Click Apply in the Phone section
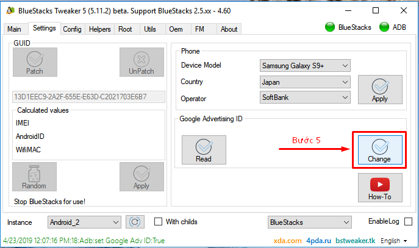Viewport: 419px width, 248px height. click(380, 90)
